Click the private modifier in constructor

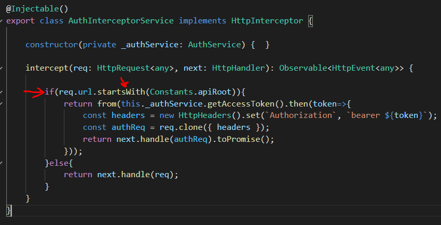pos(99,45)
